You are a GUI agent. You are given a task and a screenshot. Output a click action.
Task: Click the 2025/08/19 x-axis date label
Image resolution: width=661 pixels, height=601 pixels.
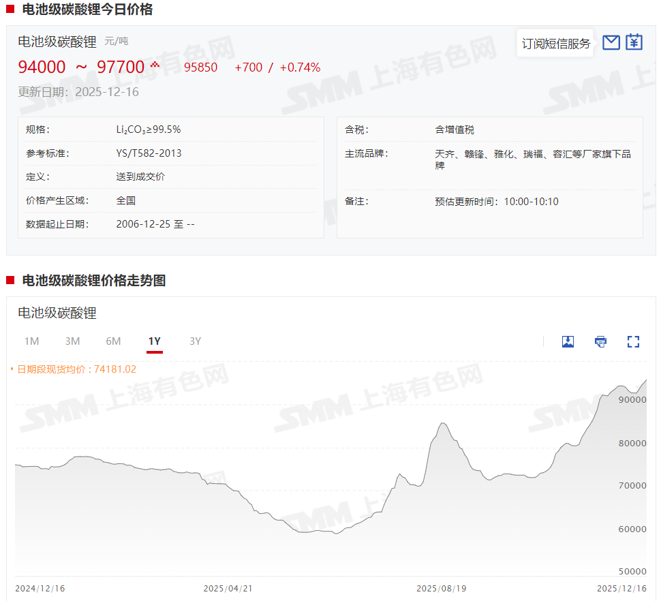point(442,588)
